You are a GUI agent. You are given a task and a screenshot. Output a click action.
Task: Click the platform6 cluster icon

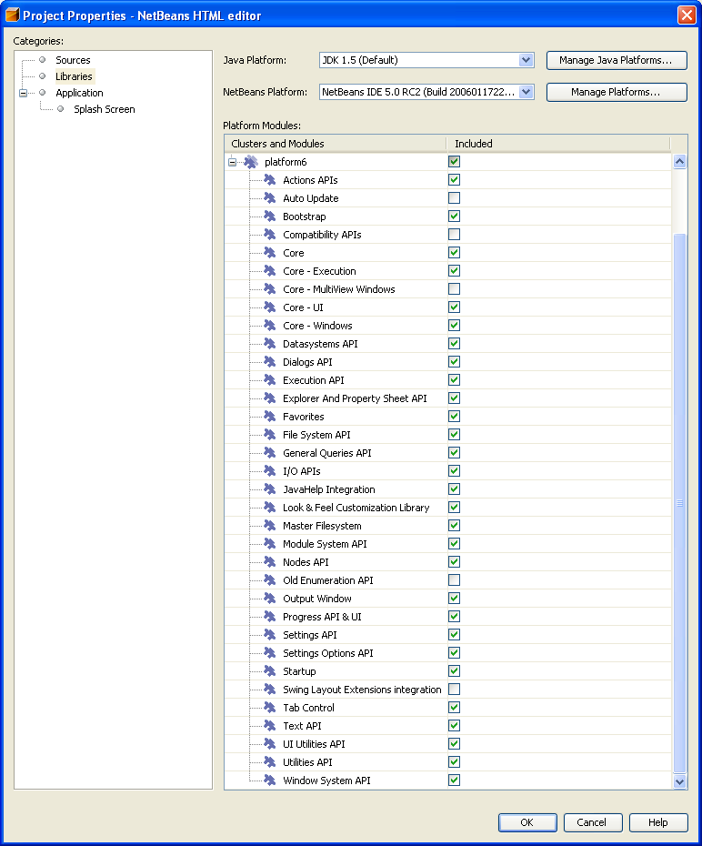click(x=251, y=162)
